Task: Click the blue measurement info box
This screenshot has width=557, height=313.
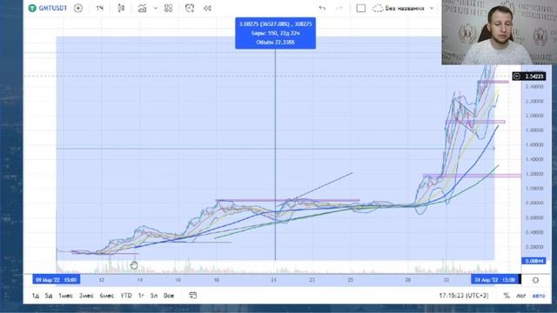Action: click(x=275, y=33)
